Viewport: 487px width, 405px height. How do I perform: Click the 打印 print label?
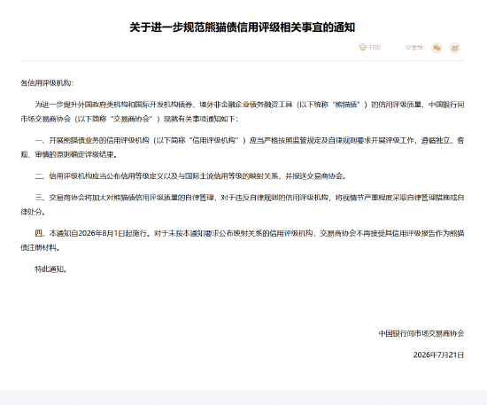[375, 47]
